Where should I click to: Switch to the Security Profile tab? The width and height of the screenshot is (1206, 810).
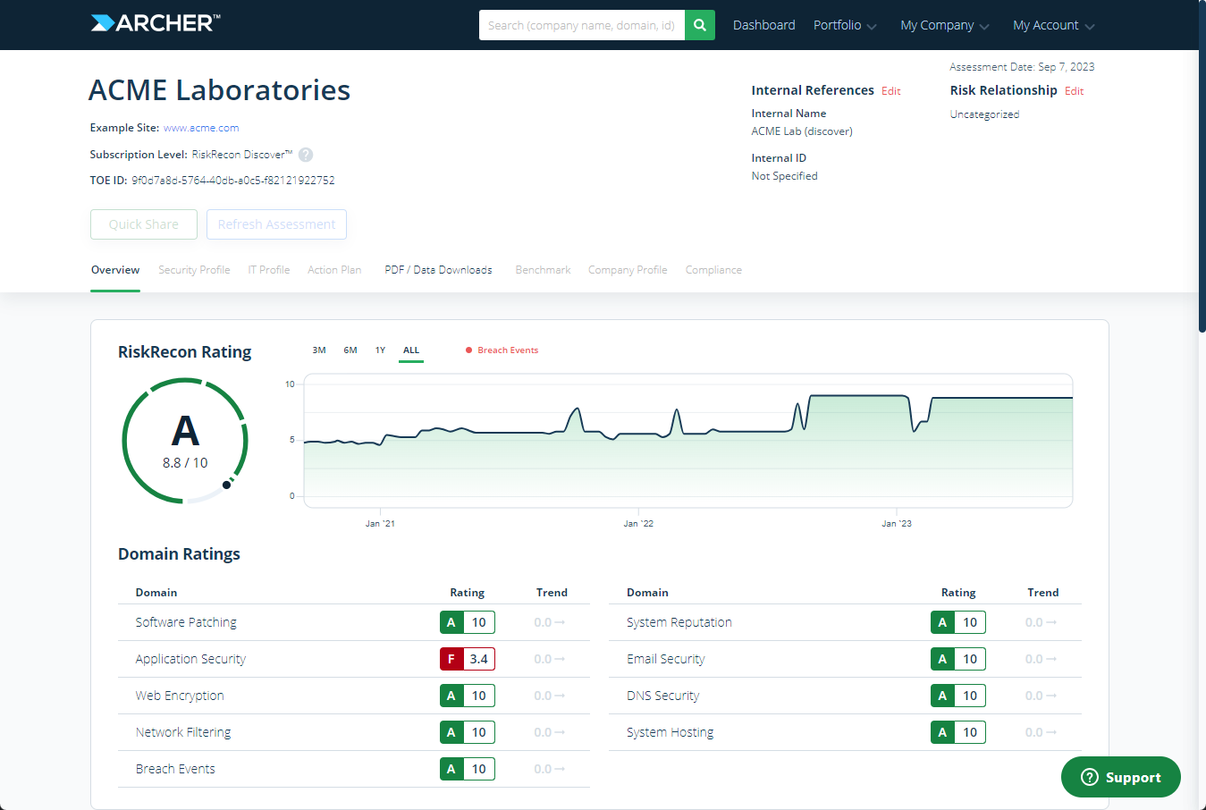tap(194, 269)
